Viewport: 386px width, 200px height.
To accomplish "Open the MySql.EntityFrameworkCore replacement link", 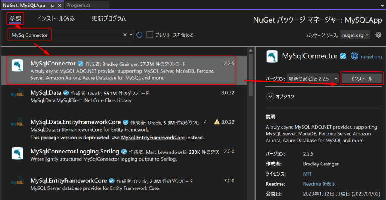I will [153, 138].
